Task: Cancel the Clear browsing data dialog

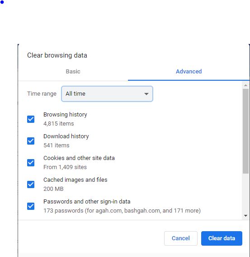Action: click(181, 238)
